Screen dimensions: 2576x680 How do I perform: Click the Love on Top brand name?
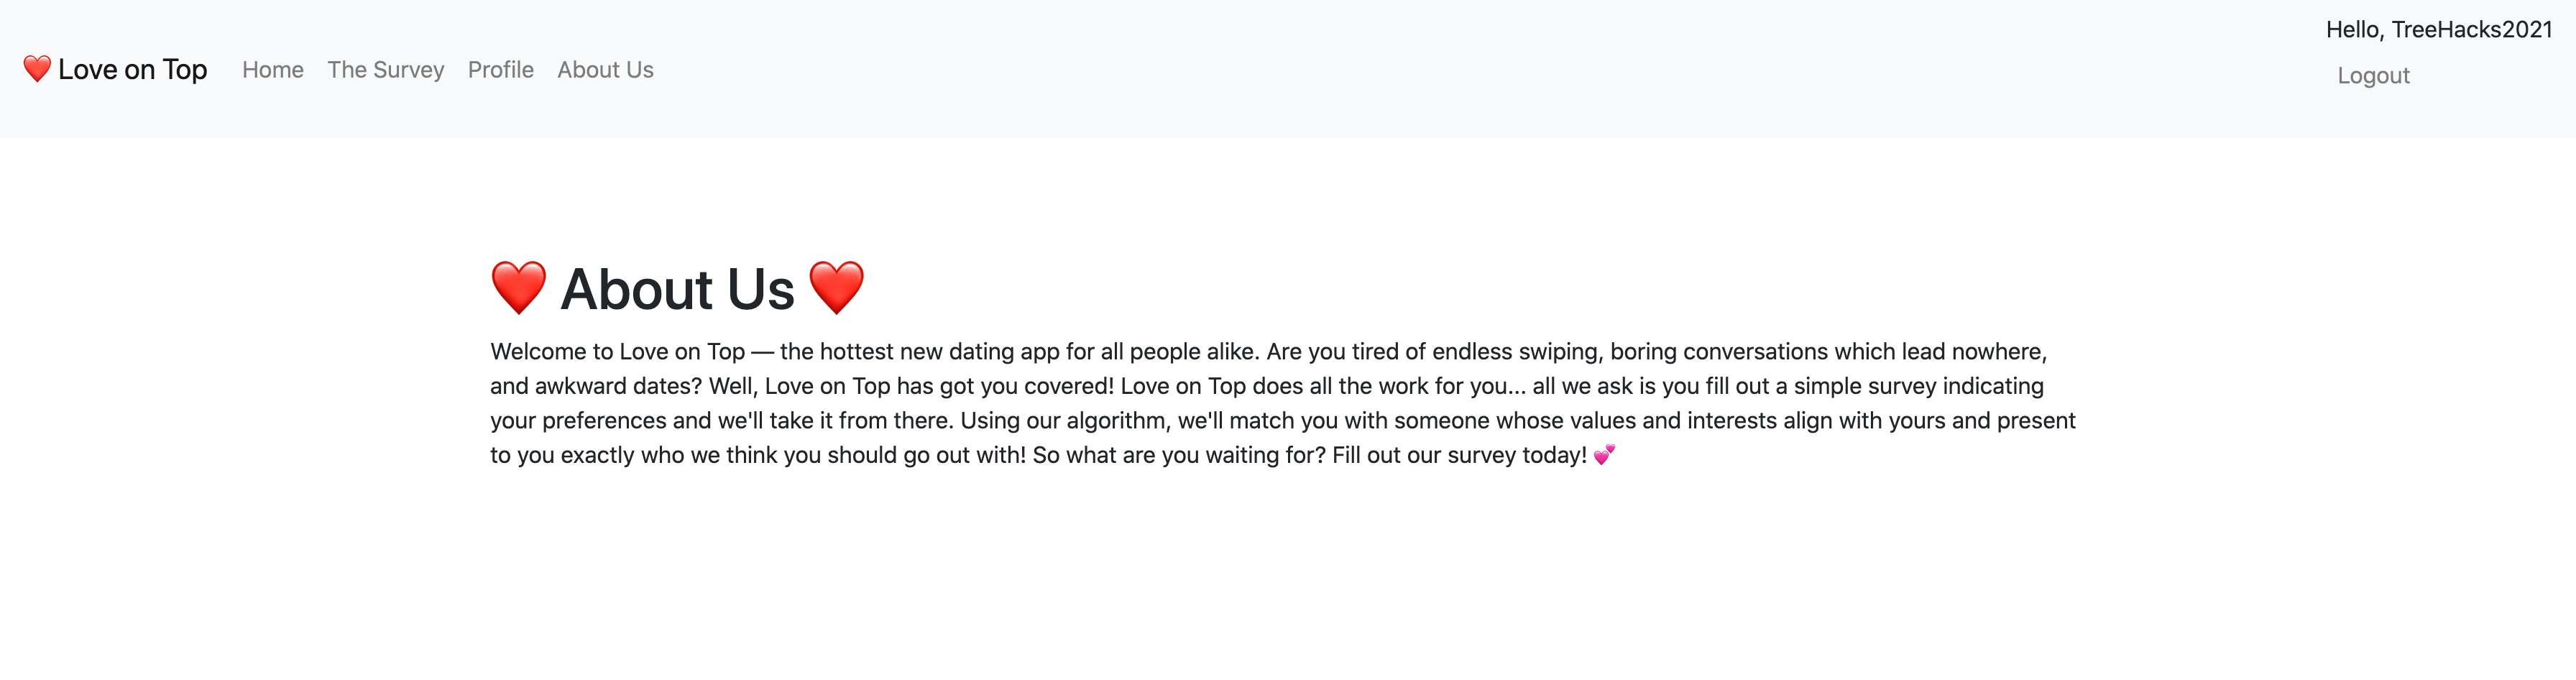[x=132, y=70]
